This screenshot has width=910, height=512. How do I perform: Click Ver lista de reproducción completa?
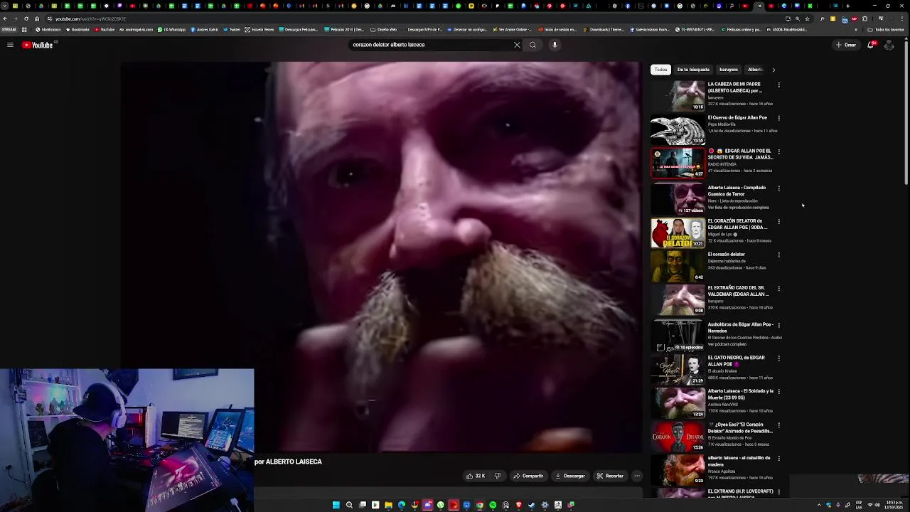pyautogui.click(x=738, y=208)
